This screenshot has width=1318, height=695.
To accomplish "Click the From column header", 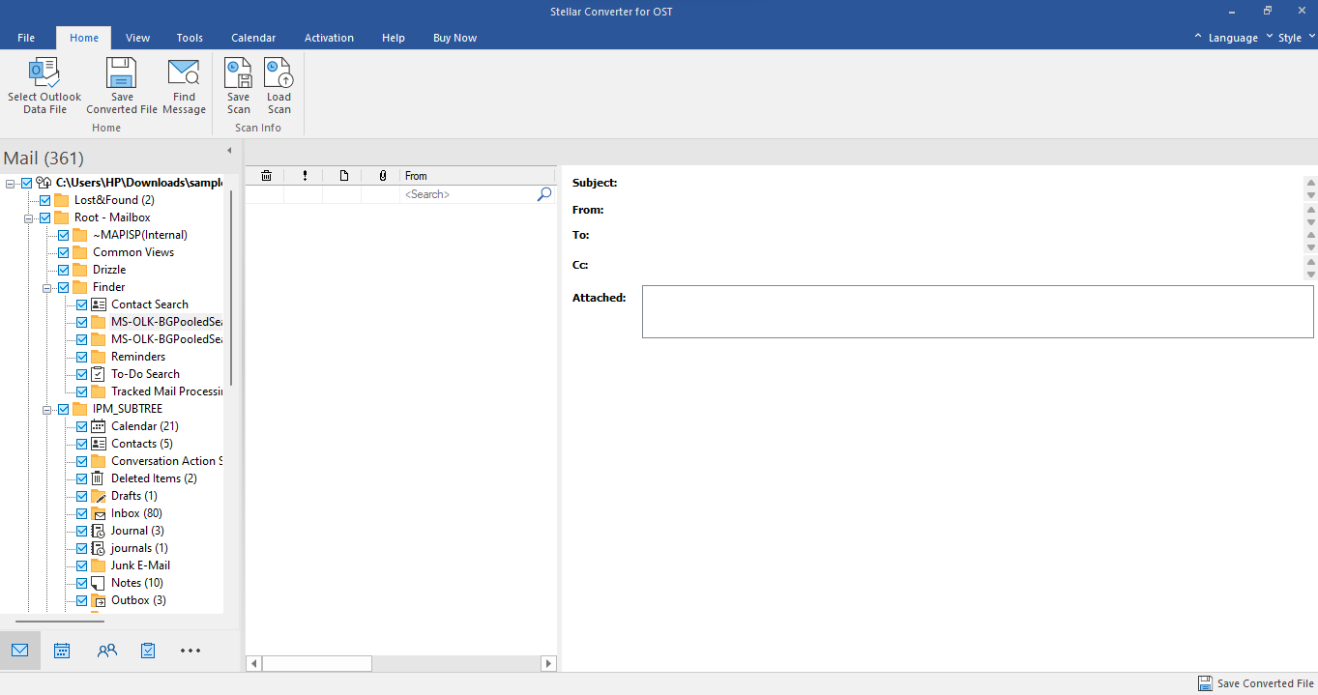I will [x=478, y=176].
